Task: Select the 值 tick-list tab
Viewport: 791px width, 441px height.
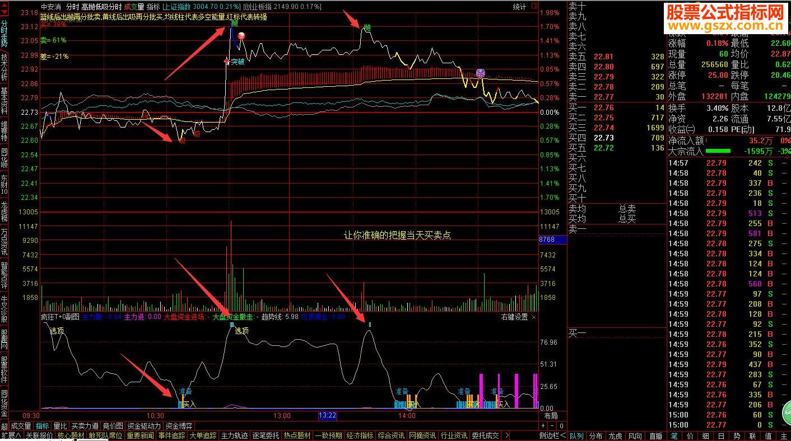Action: tap(768, 436)
